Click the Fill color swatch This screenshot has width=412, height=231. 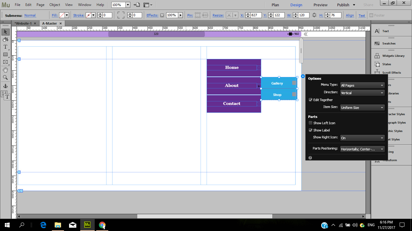(62, 15)
